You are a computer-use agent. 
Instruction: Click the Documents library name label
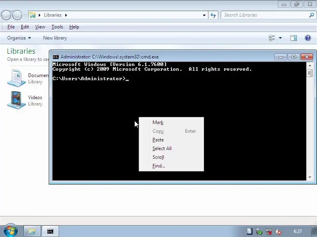pos(38,75)
